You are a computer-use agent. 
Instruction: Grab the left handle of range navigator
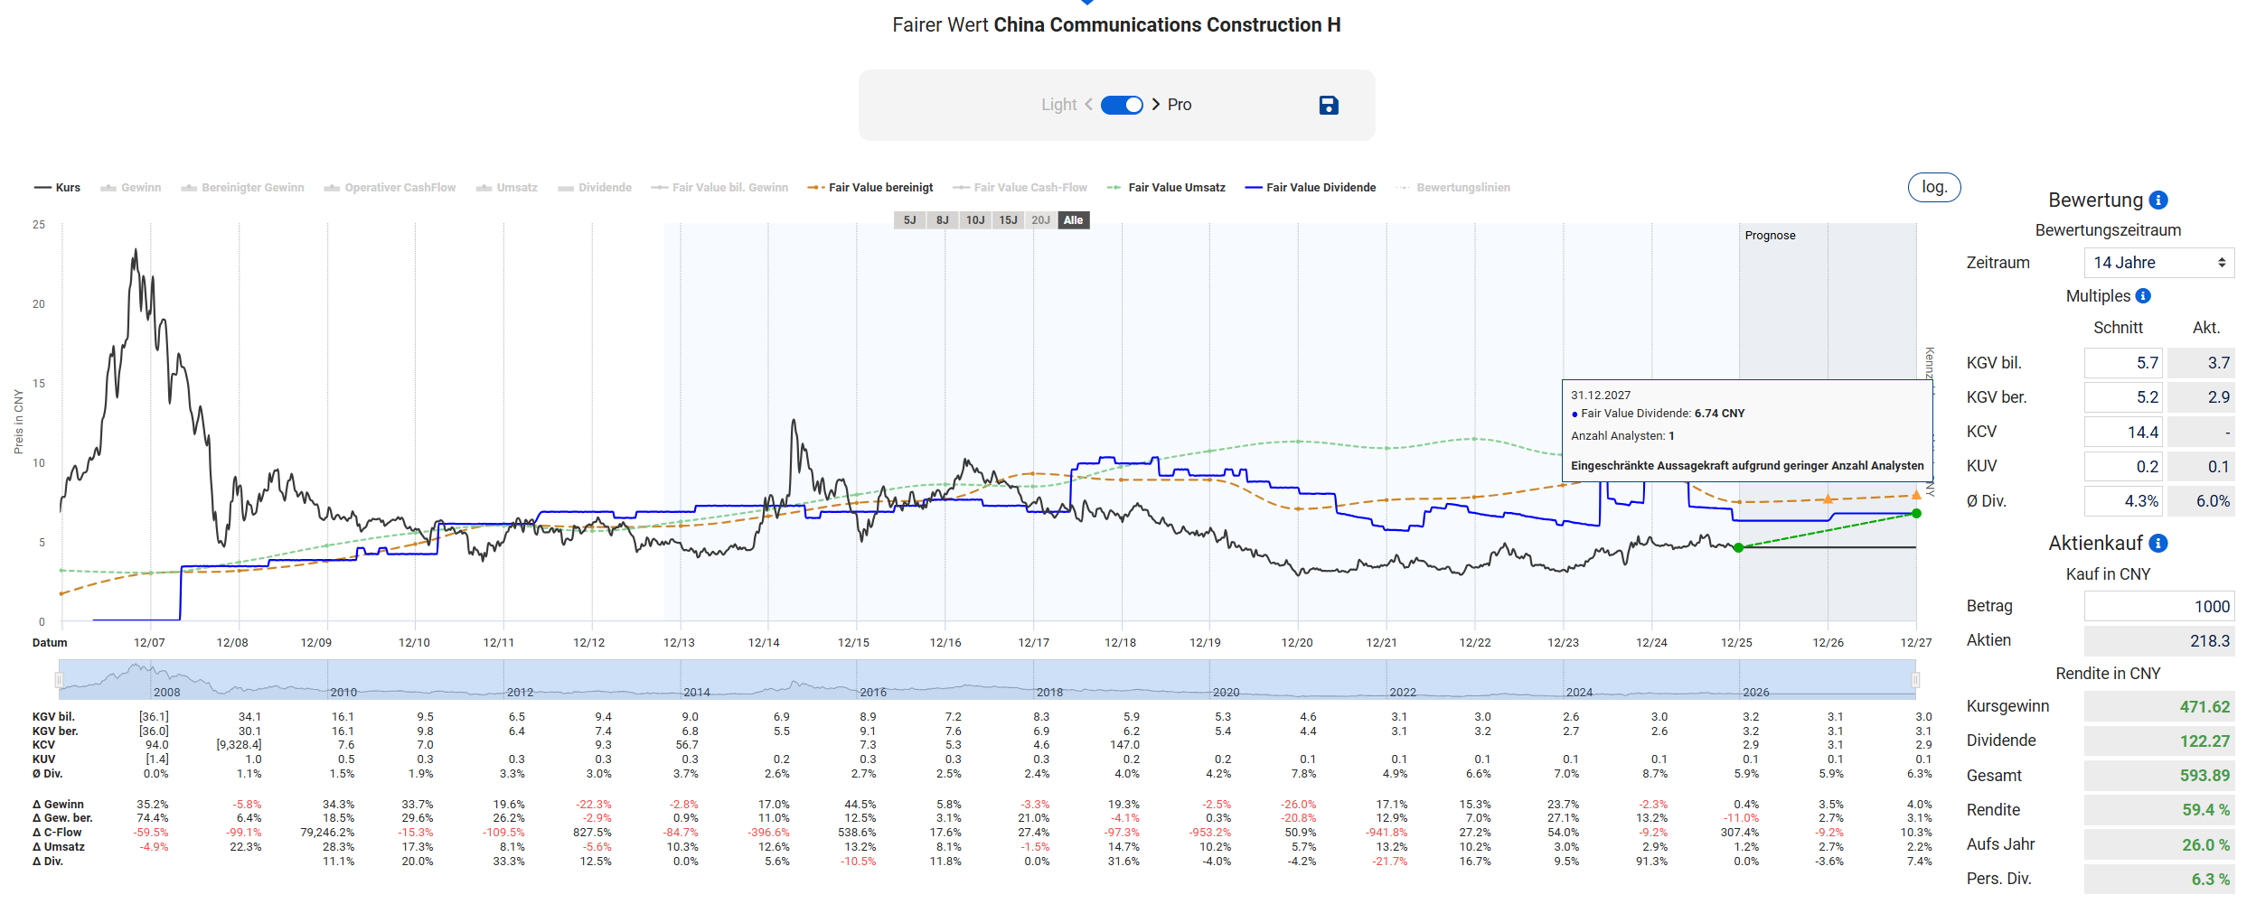[x=60, y=679]
